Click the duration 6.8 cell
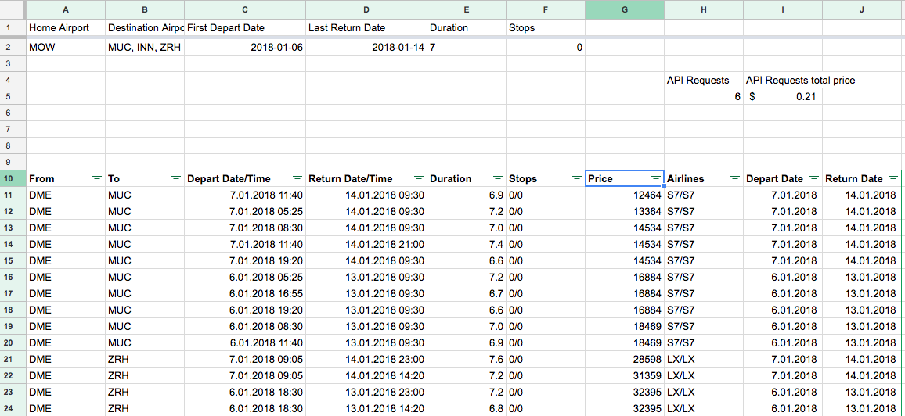The height and width of the screenshot is (416, 905). [x=467, y=408]
